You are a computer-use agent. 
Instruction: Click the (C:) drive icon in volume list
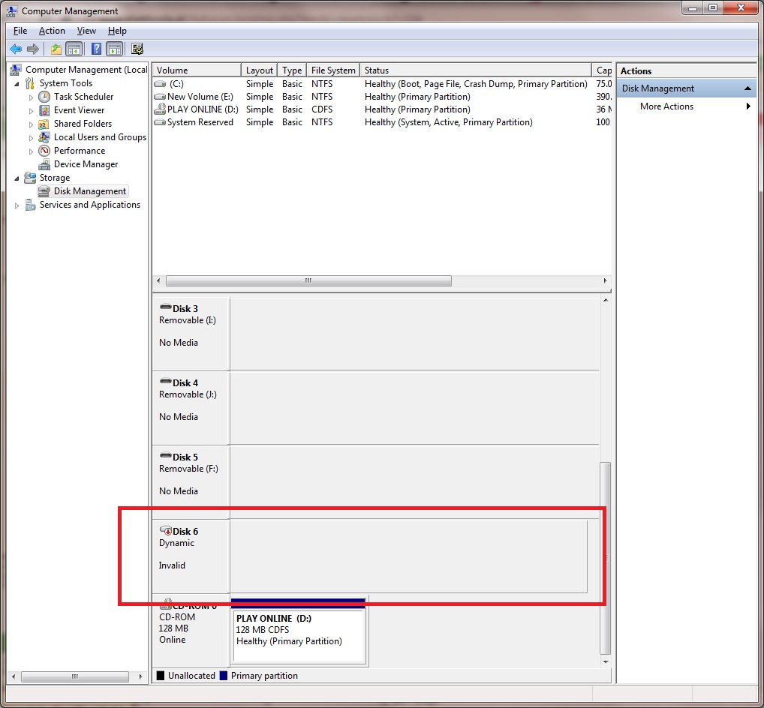coord(160,84)
